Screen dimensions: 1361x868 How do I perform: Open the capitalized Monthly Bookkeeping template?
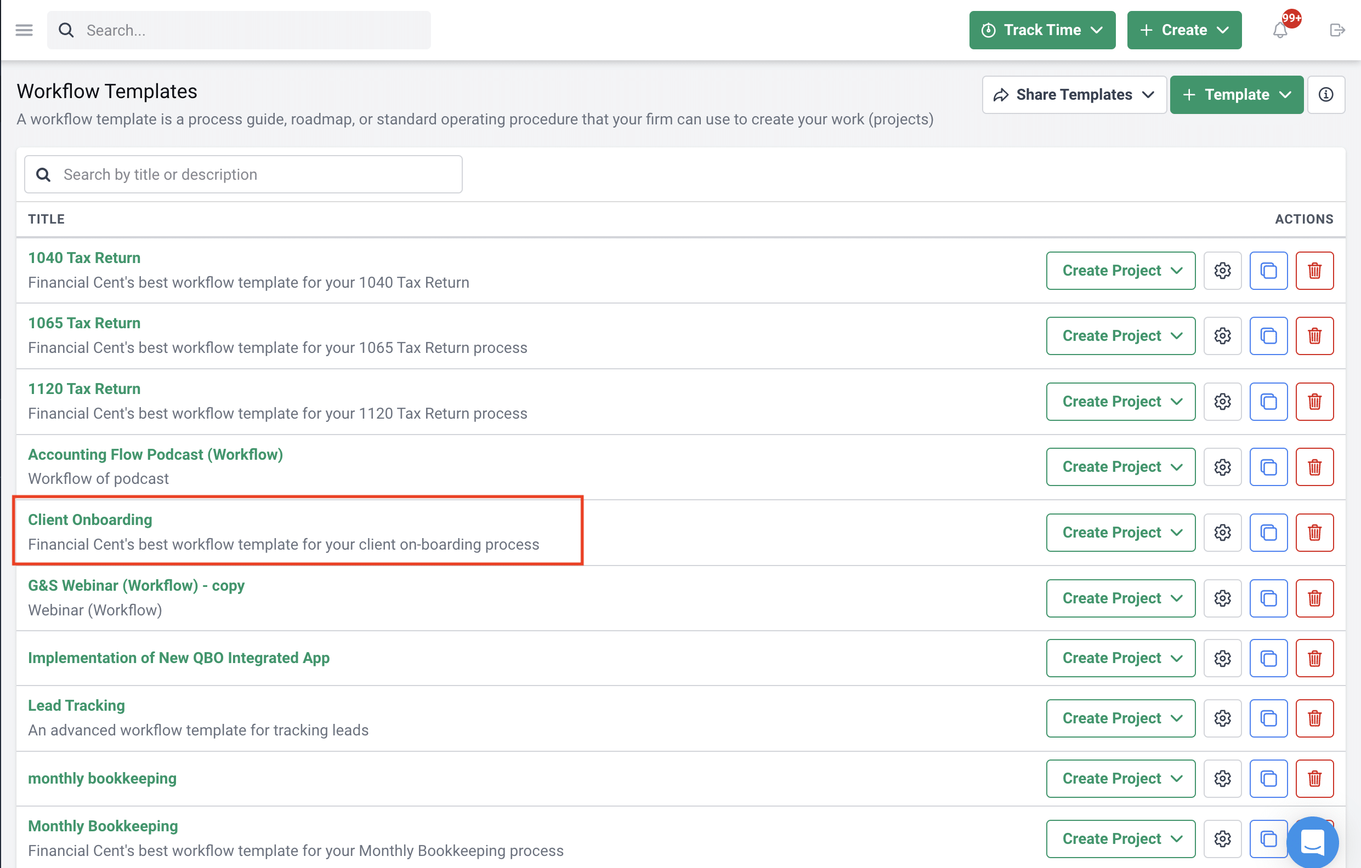[x=103, y=826]
